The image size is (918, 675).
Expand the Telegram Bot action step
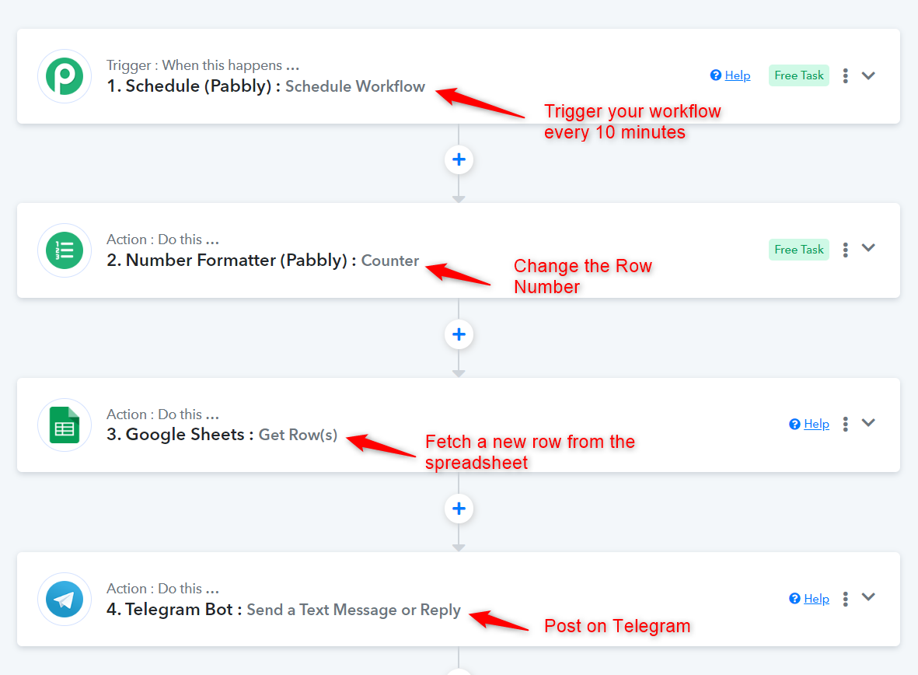(x=869, y=598)
